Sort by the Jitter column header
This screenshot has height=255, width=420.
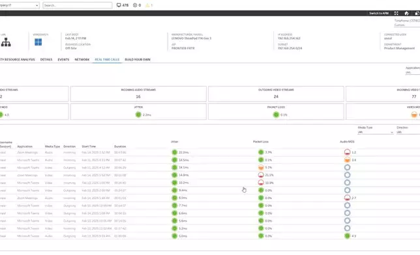click(x=175, y=142)
